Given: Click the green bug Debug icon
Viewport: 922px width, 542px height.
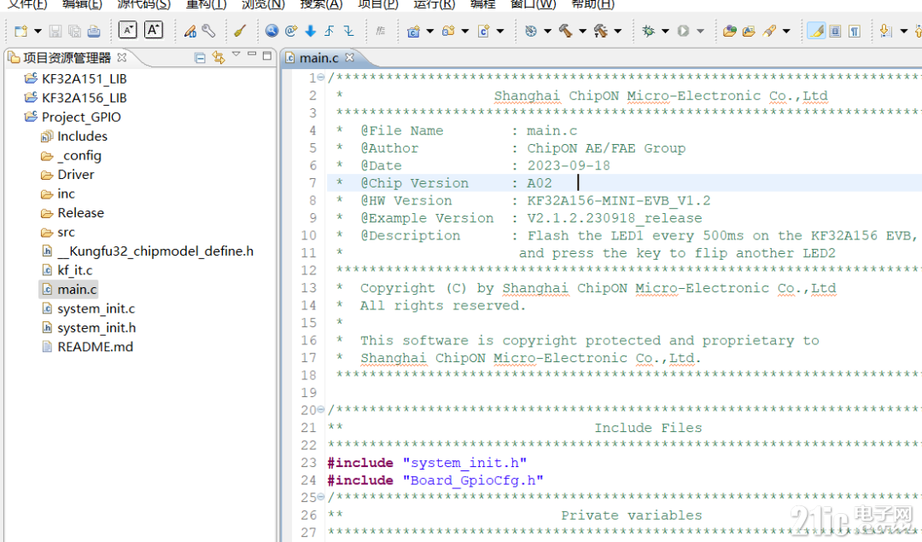Looking at the screenshot, I should 649,32.
